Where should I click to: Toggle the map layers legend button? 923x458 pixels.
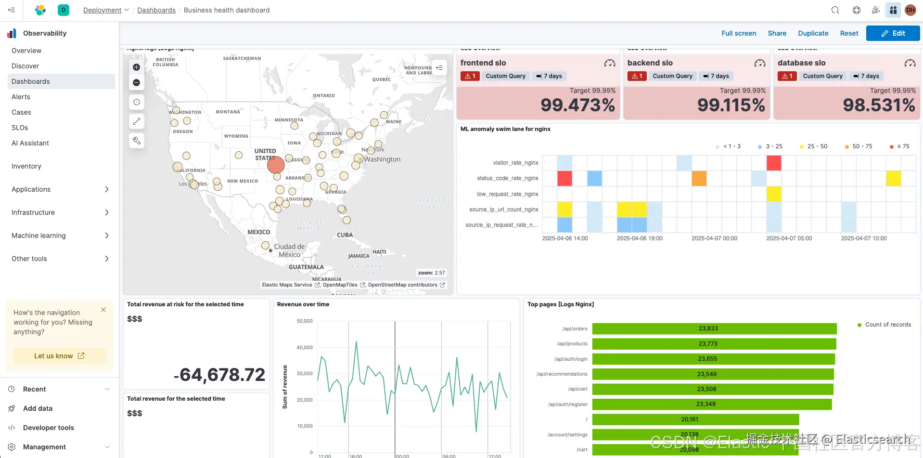click(439, 68)
